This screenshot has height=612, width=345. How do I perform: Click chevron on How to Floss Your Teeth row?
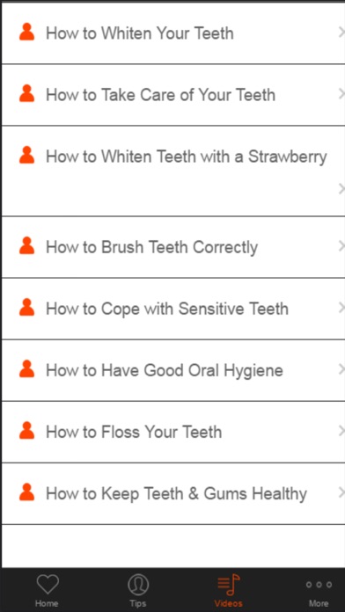pyautogui.click(x=341, y=431)
